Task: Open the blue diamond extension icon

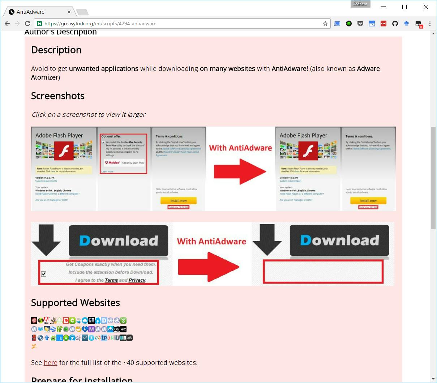Action: pyautogui.click(x=407, y=24)
